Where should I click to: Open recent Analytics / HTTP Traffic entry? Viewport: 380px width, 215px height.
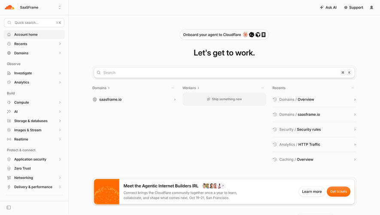(314, 144)
